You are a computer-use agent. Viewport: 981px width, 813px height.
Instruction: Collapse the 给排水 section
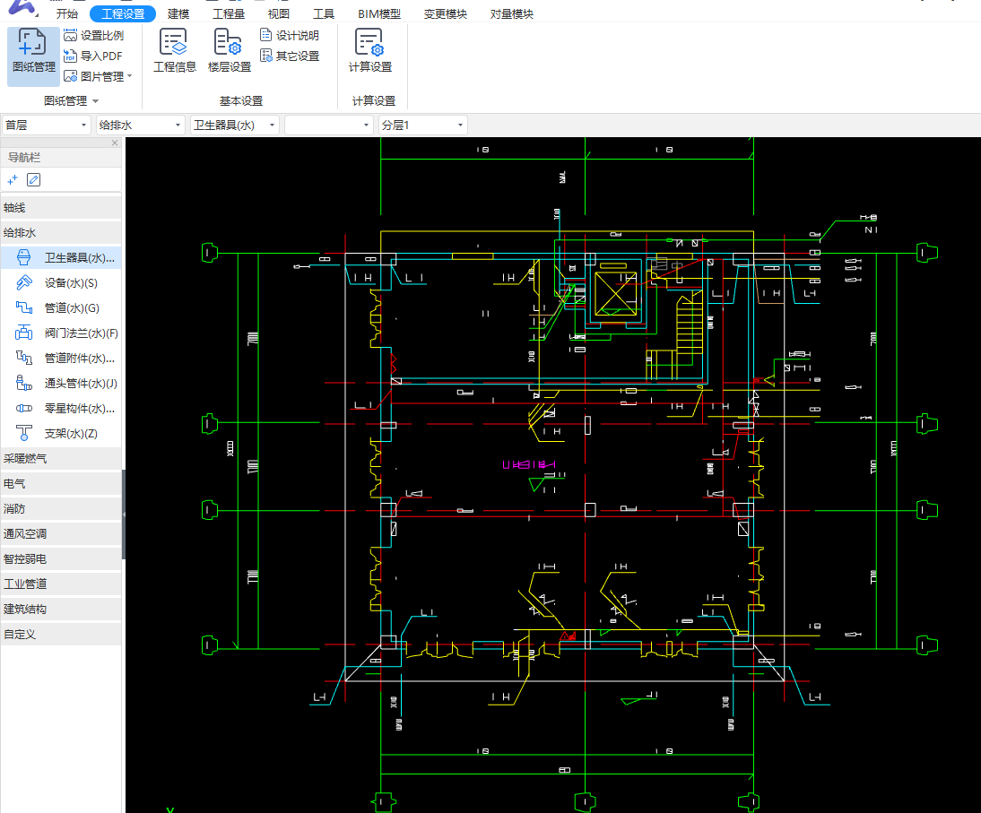[61, 233]
